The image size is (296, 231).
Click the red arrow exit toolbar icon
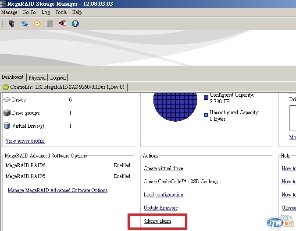tap(63, 24)
